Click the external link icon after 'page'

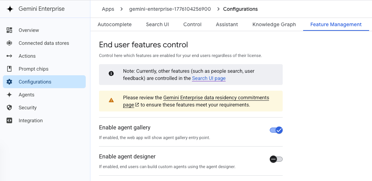tap(137, 105)
